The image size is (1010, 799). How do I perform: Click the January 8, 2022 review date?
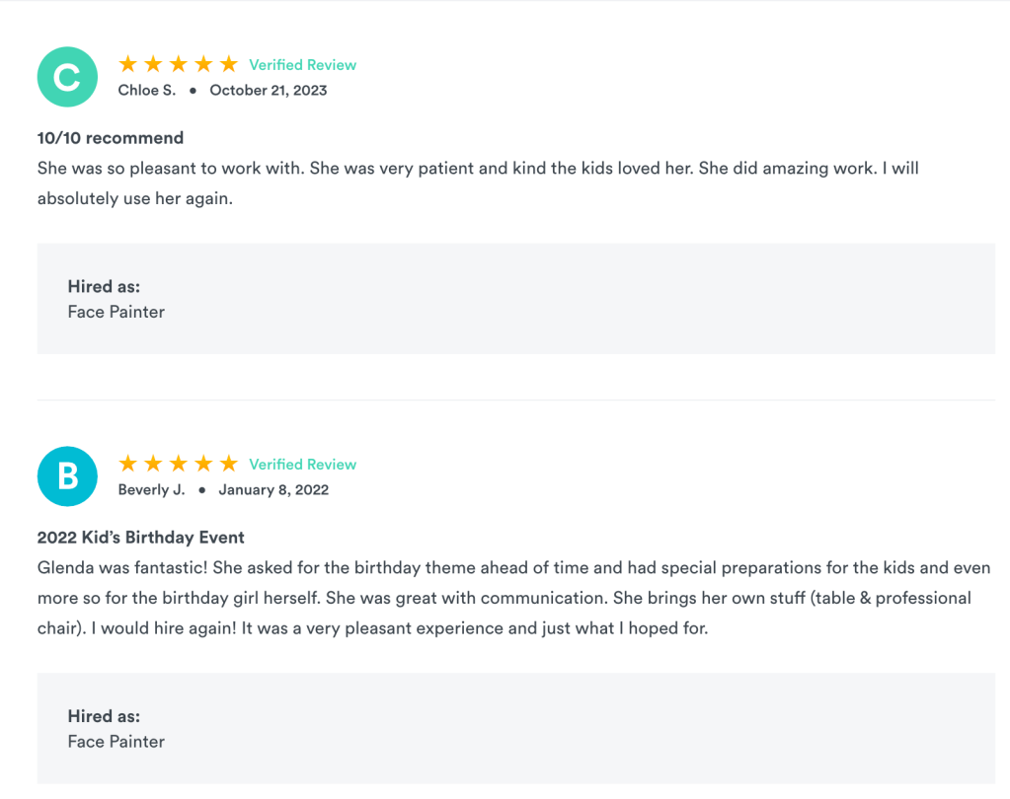pyautogui.click(x=273, y=489)
